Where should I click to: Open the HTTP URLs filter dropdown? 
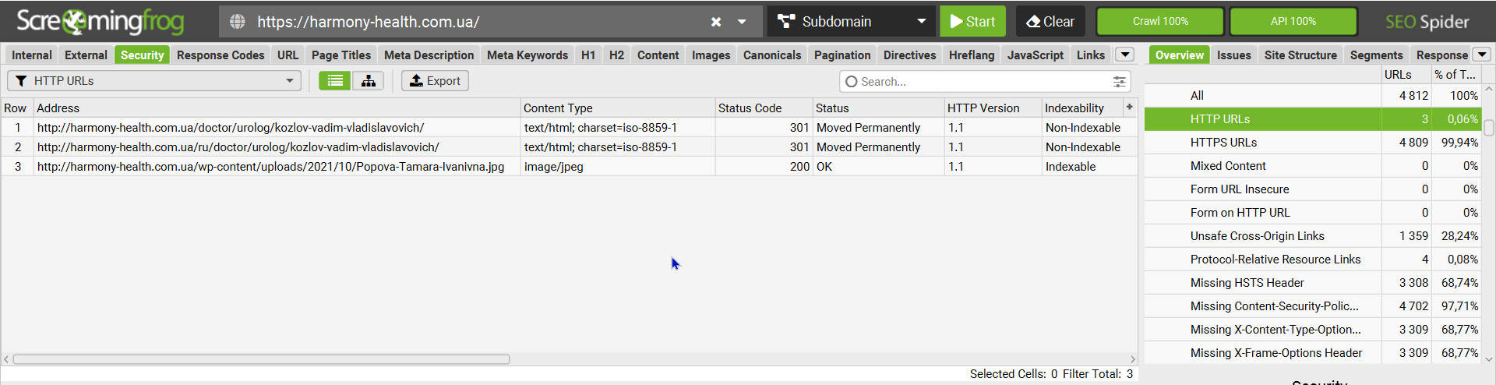tap(154, 81)
